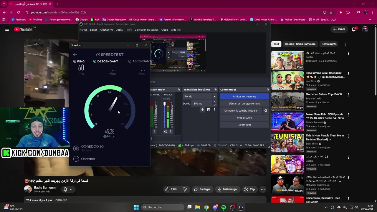Adjust the Mic/Aux volume fader
377x212 pixels.
coord(165,104)
